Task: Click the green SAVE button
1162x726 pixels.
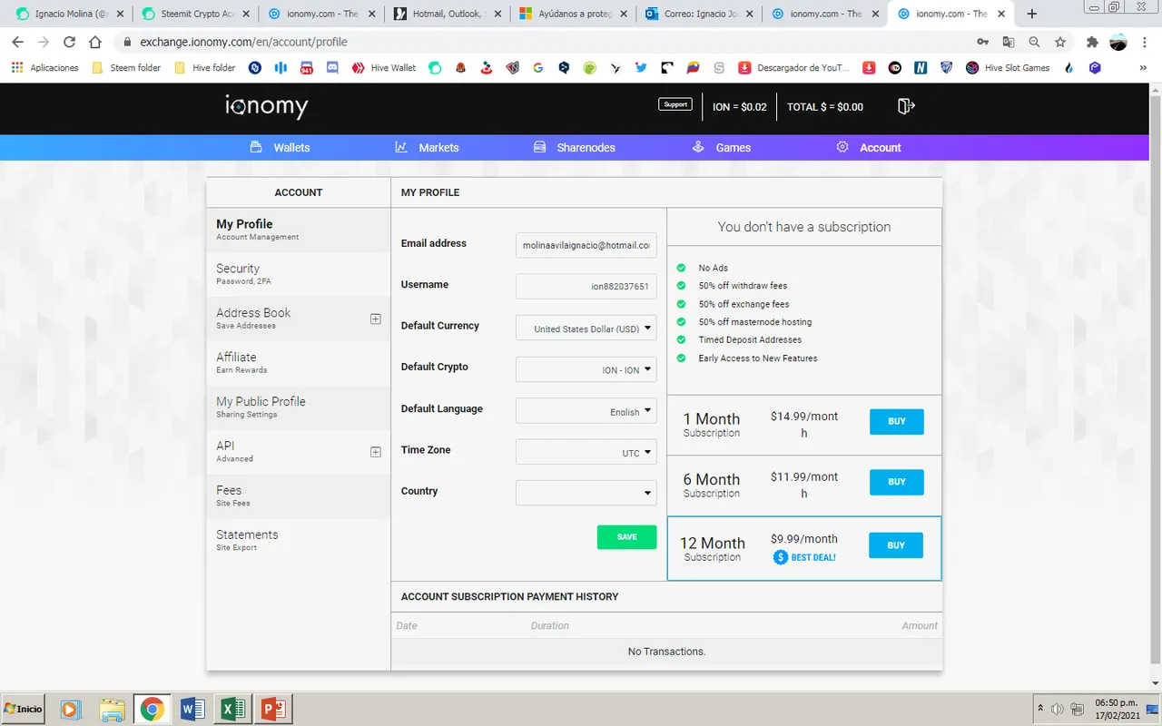Action: tap(626, 537)
